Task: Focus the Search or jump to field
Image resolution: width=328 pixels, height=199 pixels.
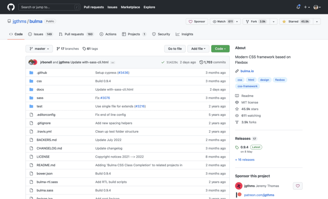Action: tap(49, 7)
